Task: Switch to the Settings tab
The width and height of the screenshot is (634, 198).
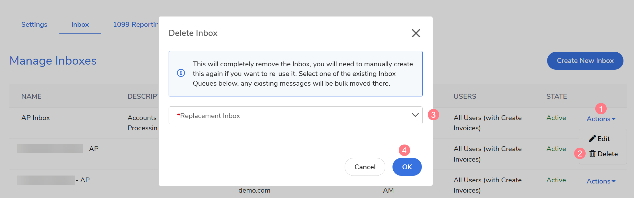Action: tap(34, 24)
